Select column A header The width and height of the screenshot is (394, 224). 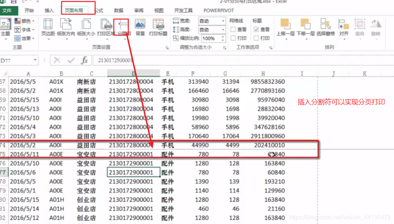pyautogui.click(x=28, y=74)
